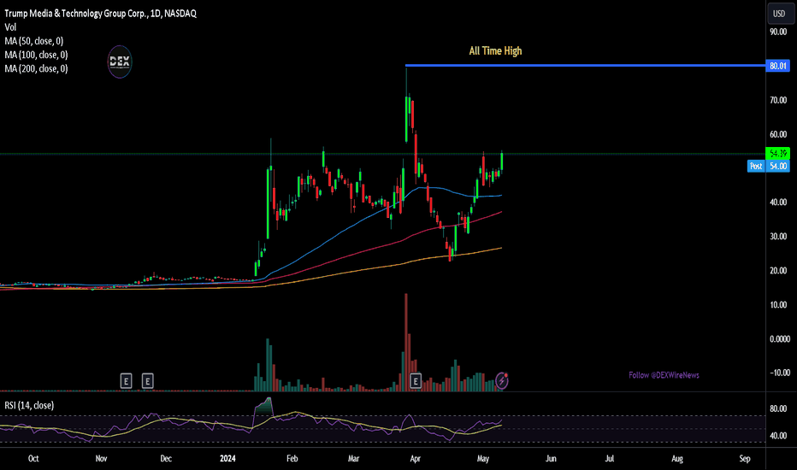Click the 0.0000 price axis label
The image size is (797, 470).
(780, 339)
